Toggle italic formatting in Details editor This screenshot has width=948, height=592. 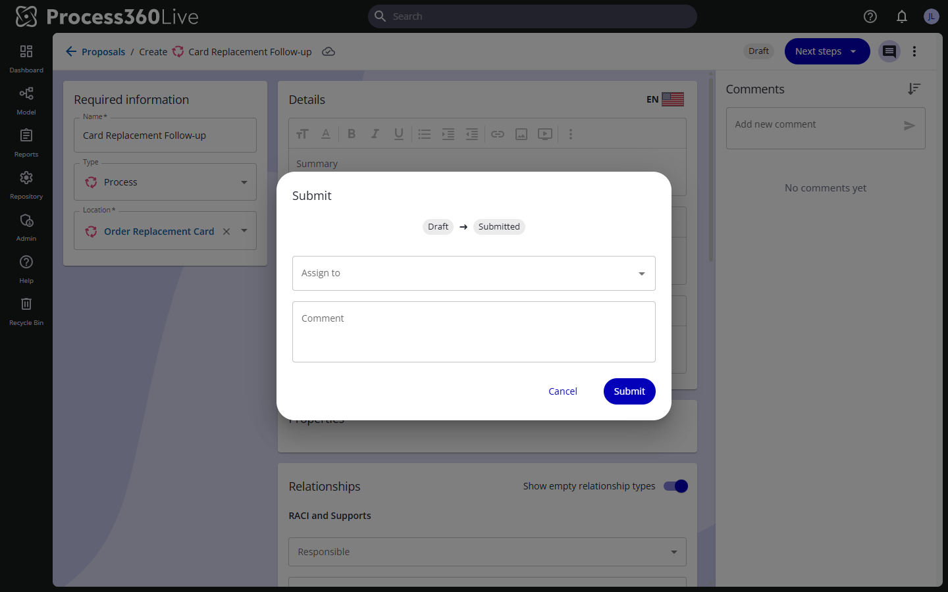(x=375, y=134)
